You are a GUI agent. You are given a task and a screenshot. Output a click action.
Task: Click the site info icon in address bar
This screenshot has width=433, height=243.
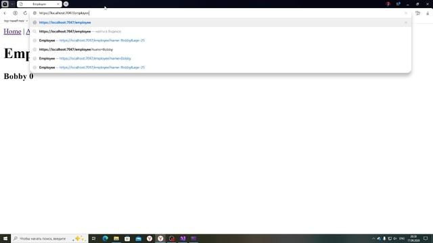(35, 13)
